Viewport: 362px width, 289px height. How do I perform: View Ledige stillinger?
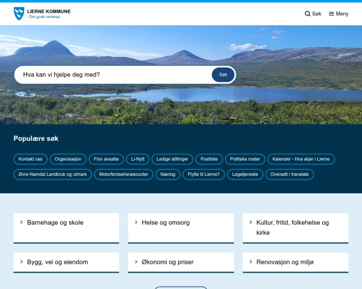(172, 159)
